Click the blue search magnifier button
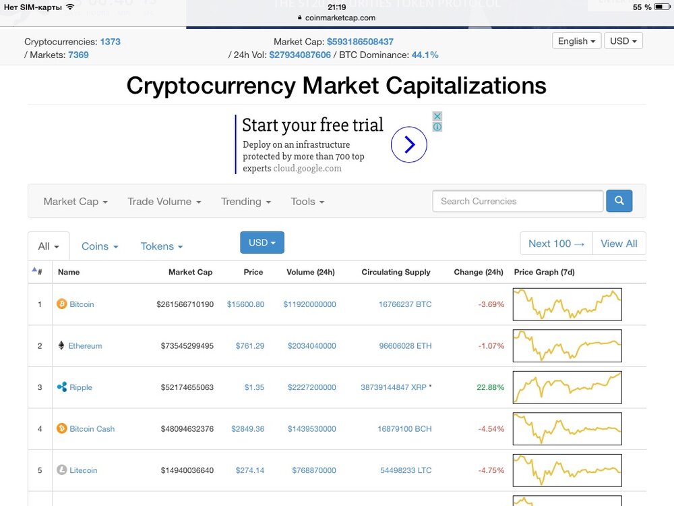Image resolution: width=674 pixels, height=506 pixels. (619, 201)
